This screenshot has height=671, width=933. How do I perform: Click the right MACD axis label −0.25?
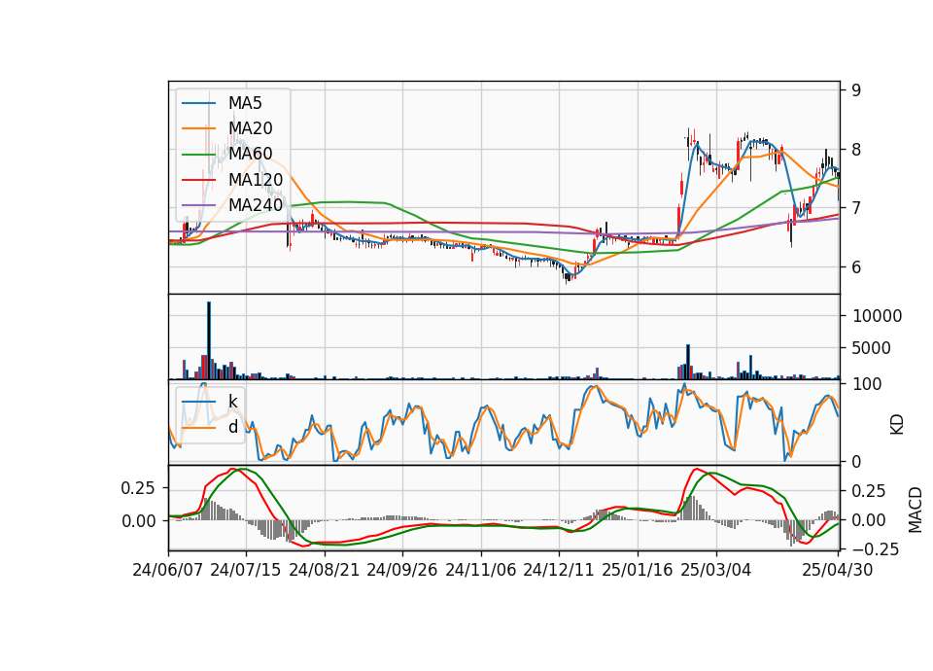pyautogui.click(x=876, y=549)
